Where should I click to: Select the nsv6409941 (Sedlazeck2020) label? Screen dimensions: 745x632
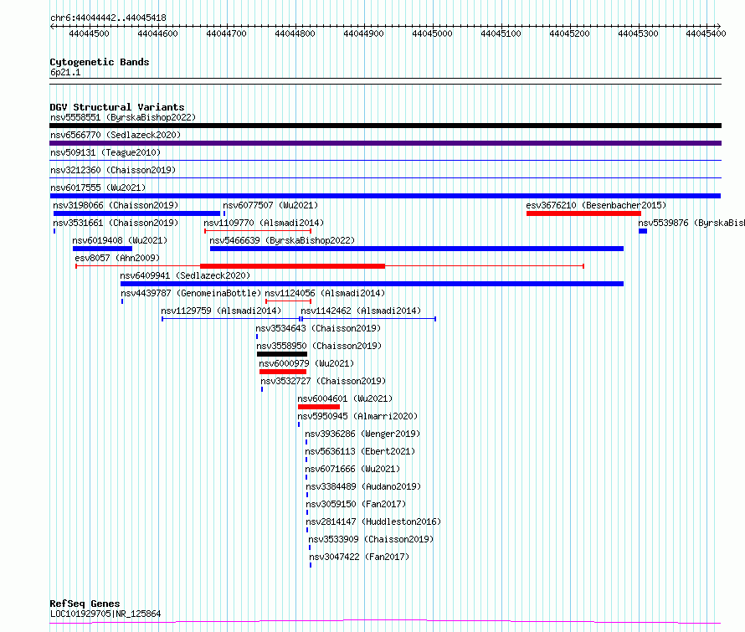(x=185, y=275)
